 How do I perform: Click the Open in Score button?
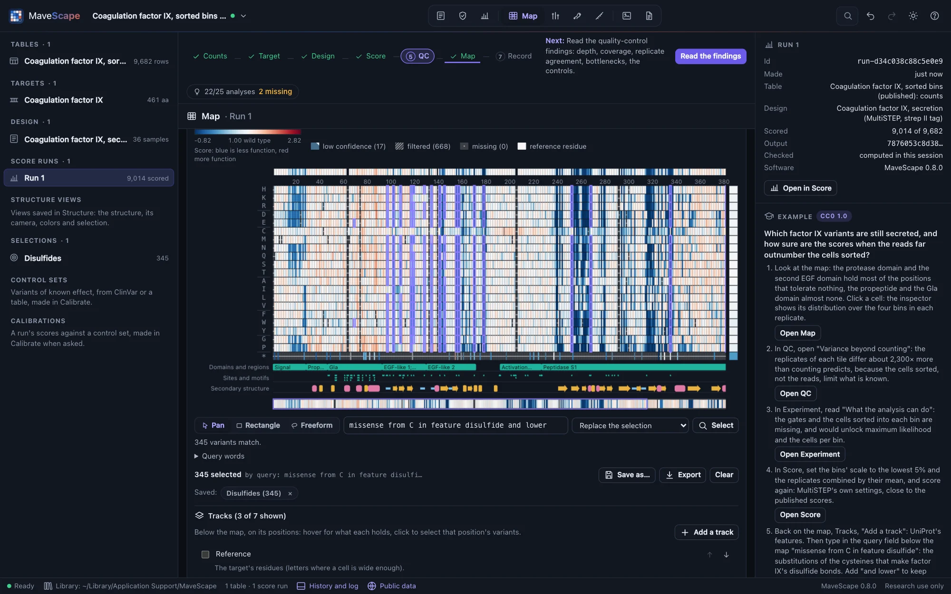coord(800,188)
